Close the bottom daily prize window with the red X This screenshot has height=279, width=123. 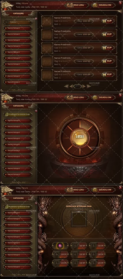(120, 187)
